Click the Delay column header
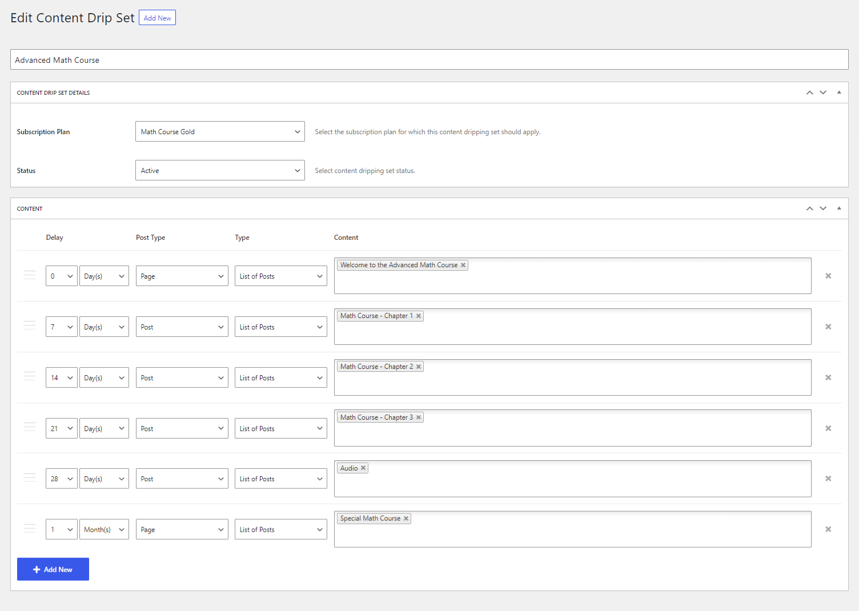Image resolution: width=859 pixels, height=611 pixels. 54,238
